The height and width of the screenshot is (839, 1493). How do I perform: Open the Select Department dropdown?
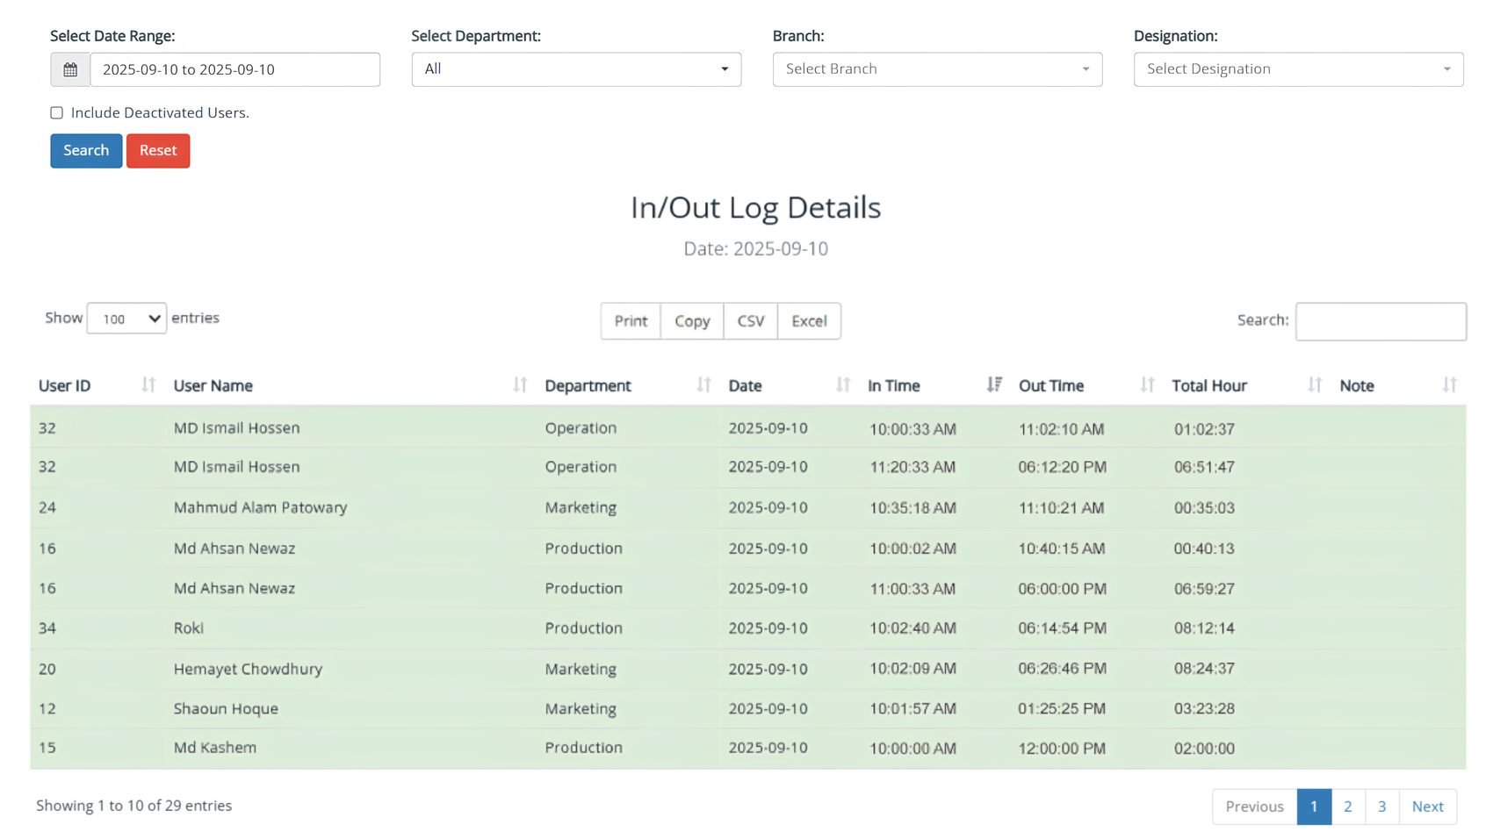click(x=576, y=69)
